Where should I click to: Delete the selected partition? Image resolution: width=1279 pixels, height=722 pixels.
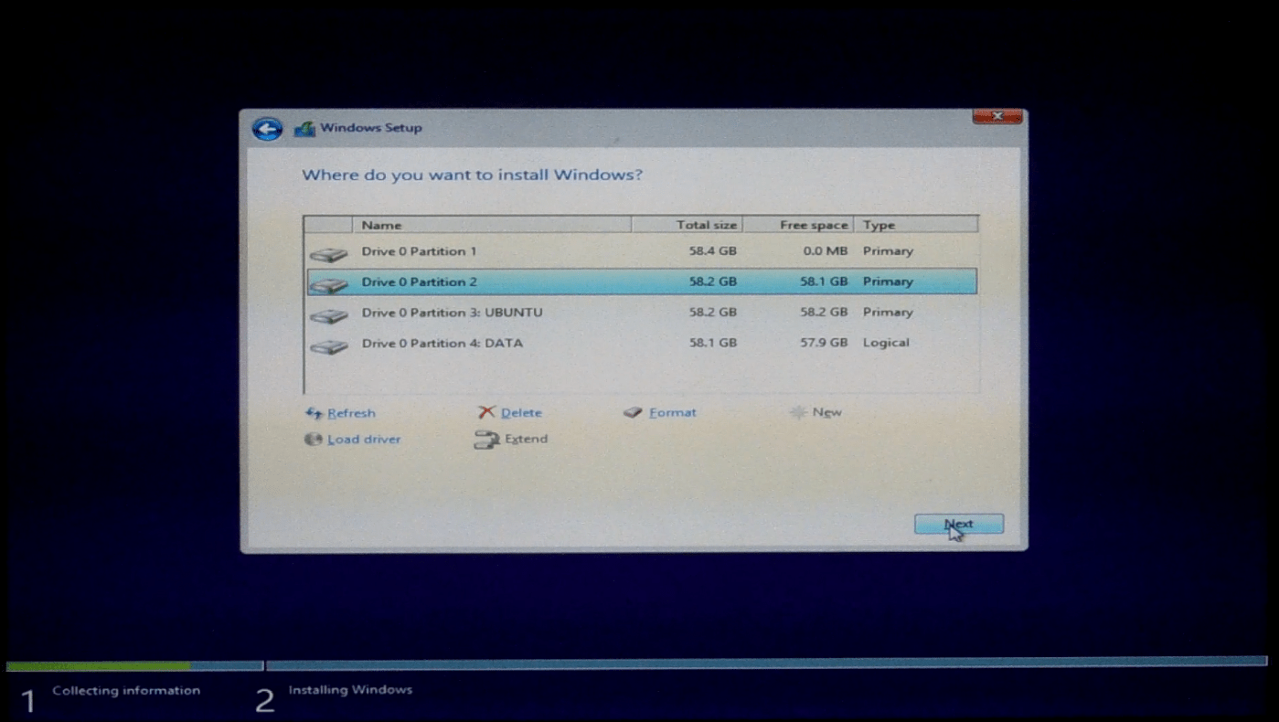tap(521, 413)
